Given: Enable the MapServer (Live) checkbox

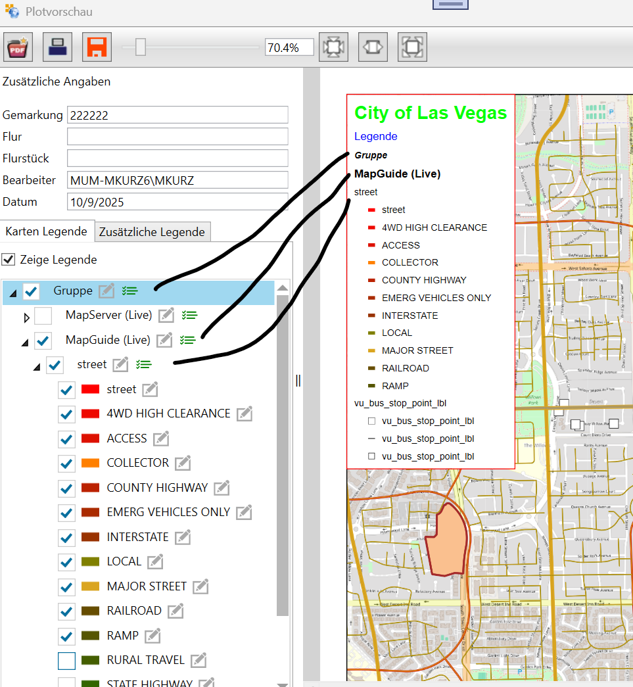Looking at the screenshot, I should tap(43, 316).
